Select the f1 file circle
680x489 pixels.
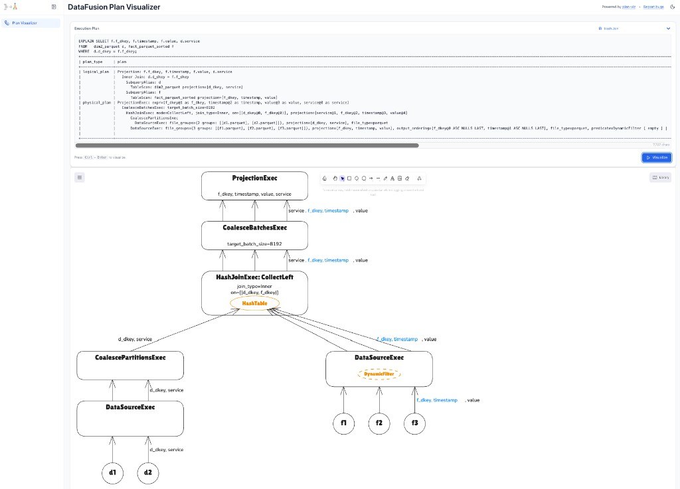coord(343,423)
